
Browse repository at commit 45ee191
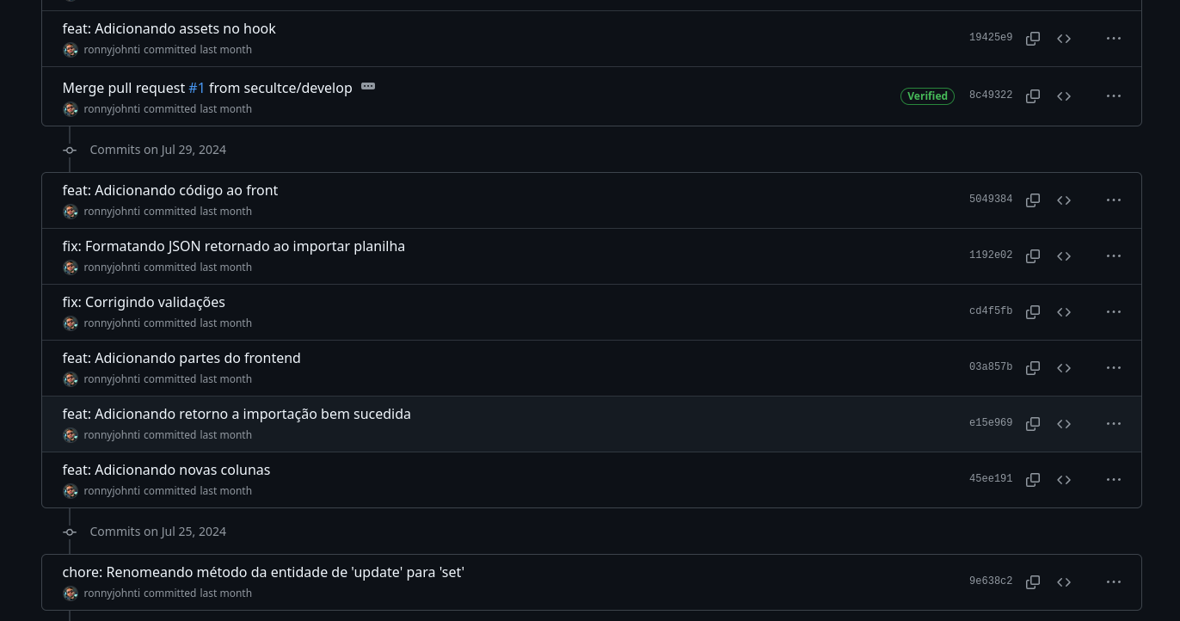(x=1064, y=480)
